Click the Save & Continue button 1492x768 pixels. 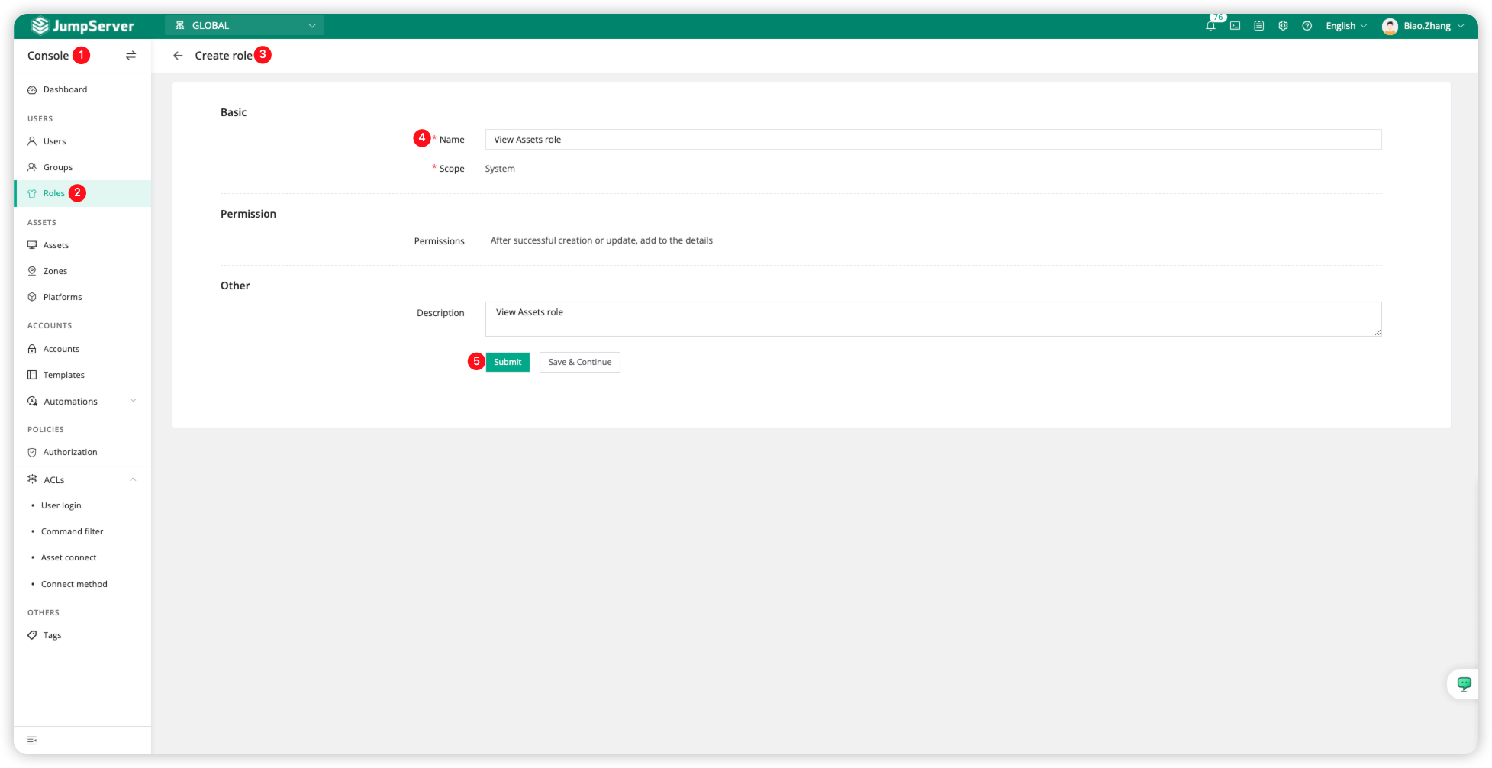pos(580,362)
